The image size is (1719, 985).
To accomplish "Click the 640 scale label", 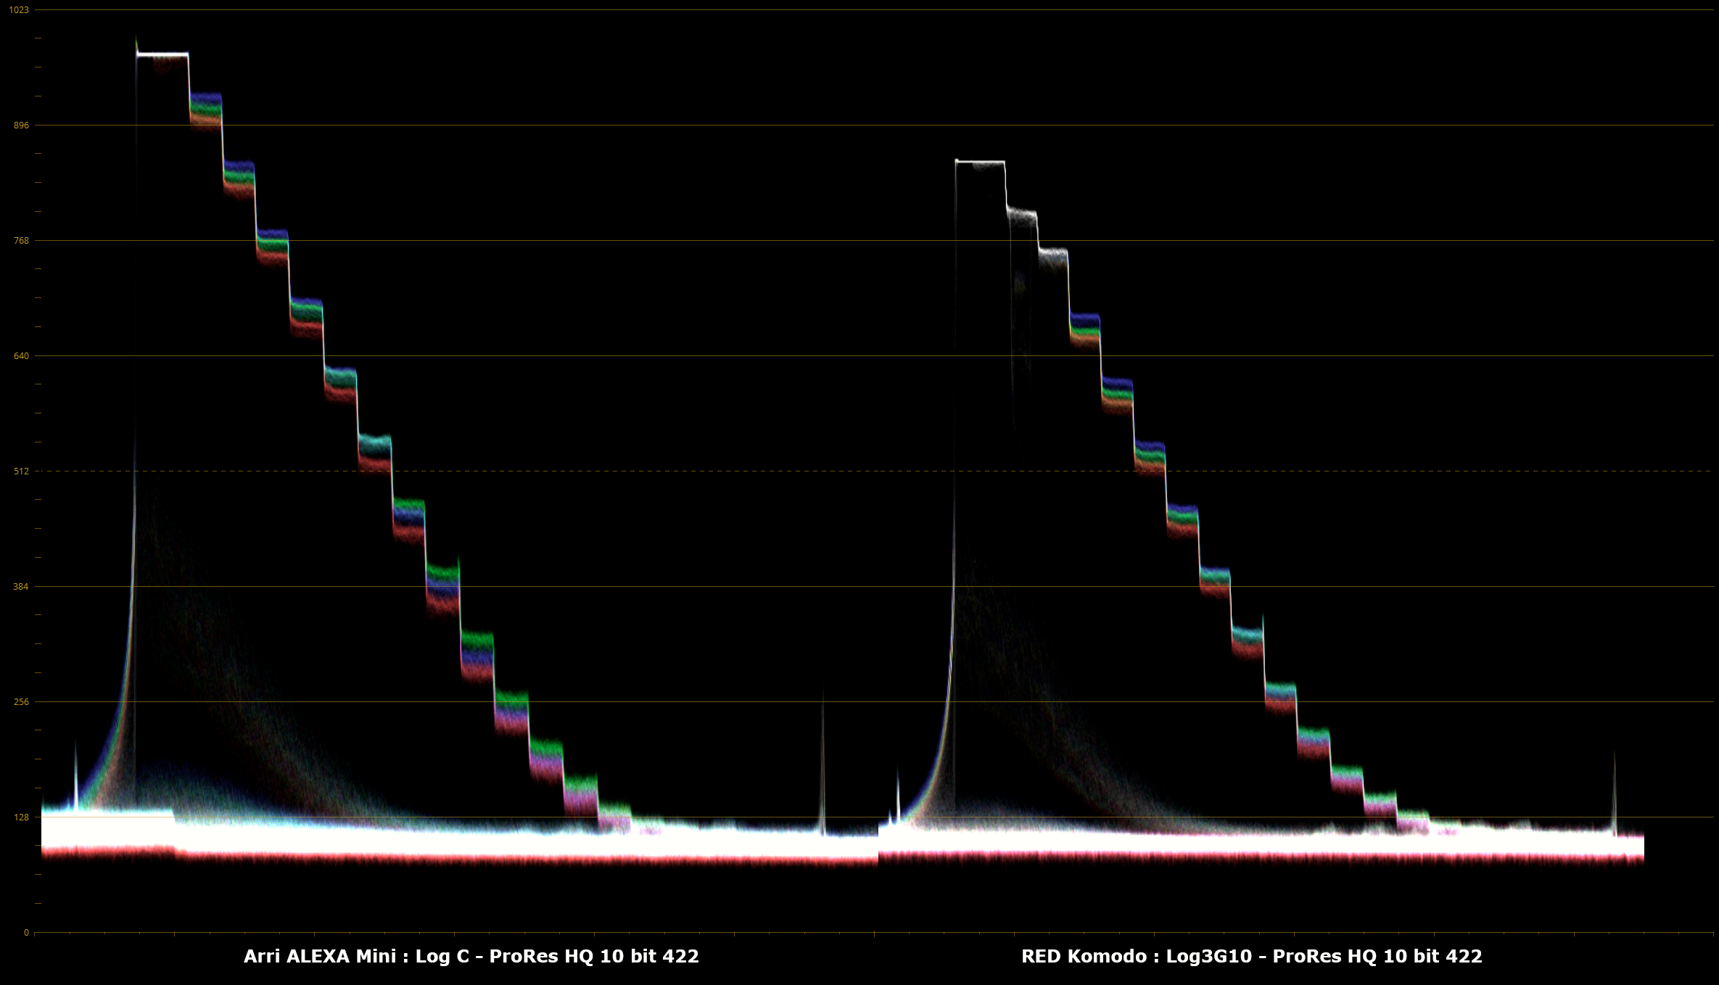I will 21,356.
